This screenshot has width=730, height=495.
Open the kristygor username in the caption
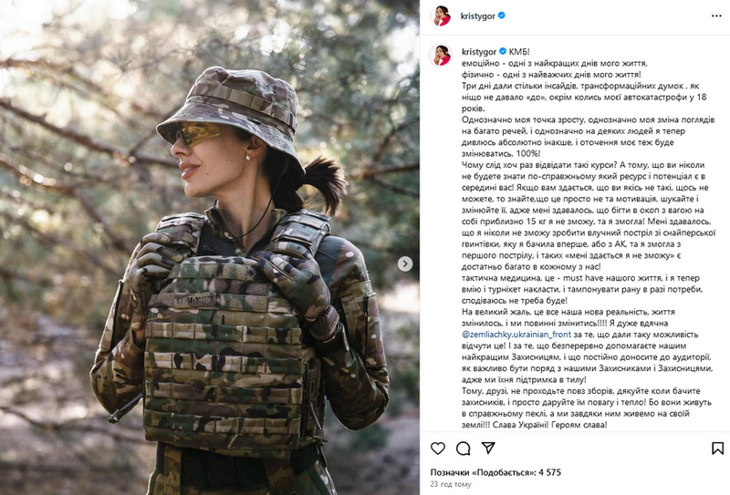(x=478, y=52)
